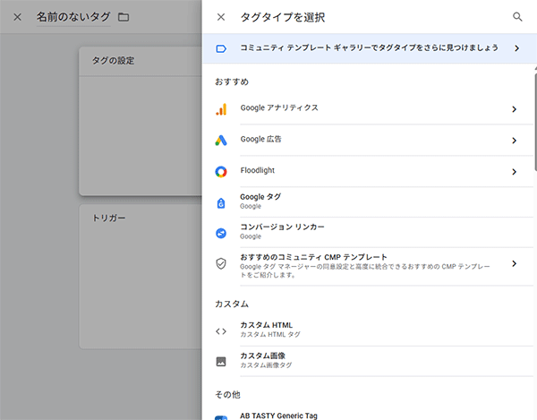
Task: Click the その他 section heading
Action: point(227,395)
